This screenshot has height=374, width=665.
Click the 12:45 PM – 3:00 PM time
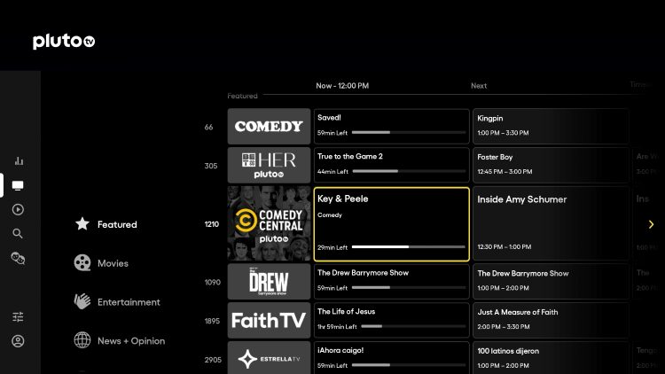[505, 172]
